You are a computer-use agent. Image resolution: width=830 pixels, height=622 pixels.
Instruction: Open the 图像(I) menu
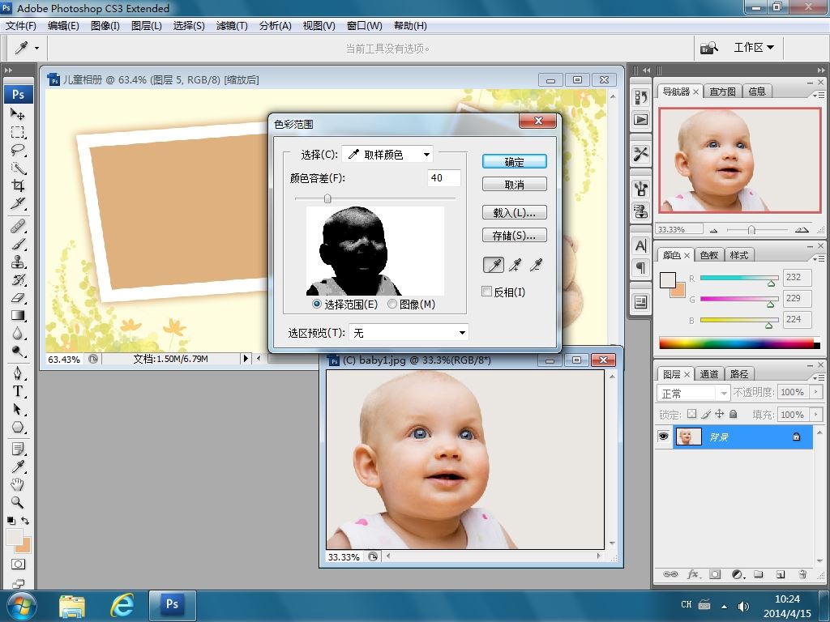(x=105, y=26)
